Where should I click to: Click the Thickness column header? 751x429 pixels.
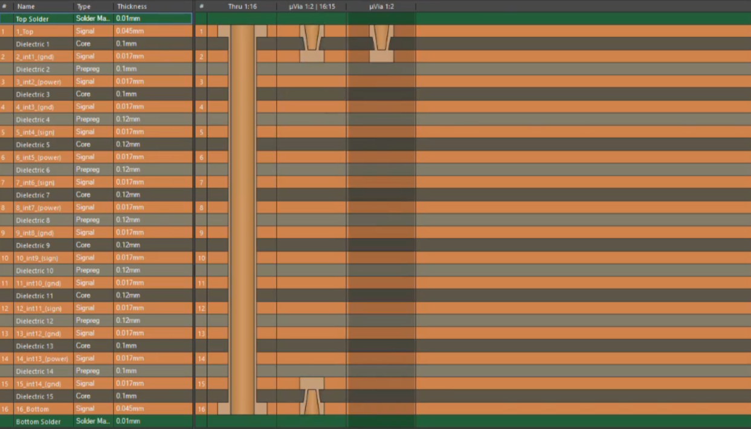pos(132,6)
